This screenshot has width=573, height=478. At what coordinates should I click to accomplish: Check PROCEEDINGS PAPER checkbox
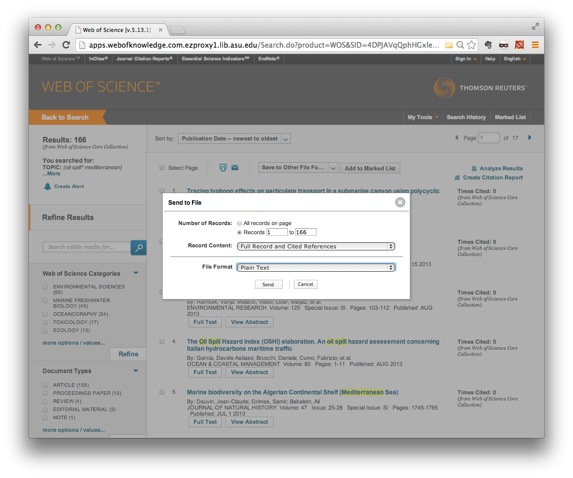pyautogui.click(x=45, y=393)
